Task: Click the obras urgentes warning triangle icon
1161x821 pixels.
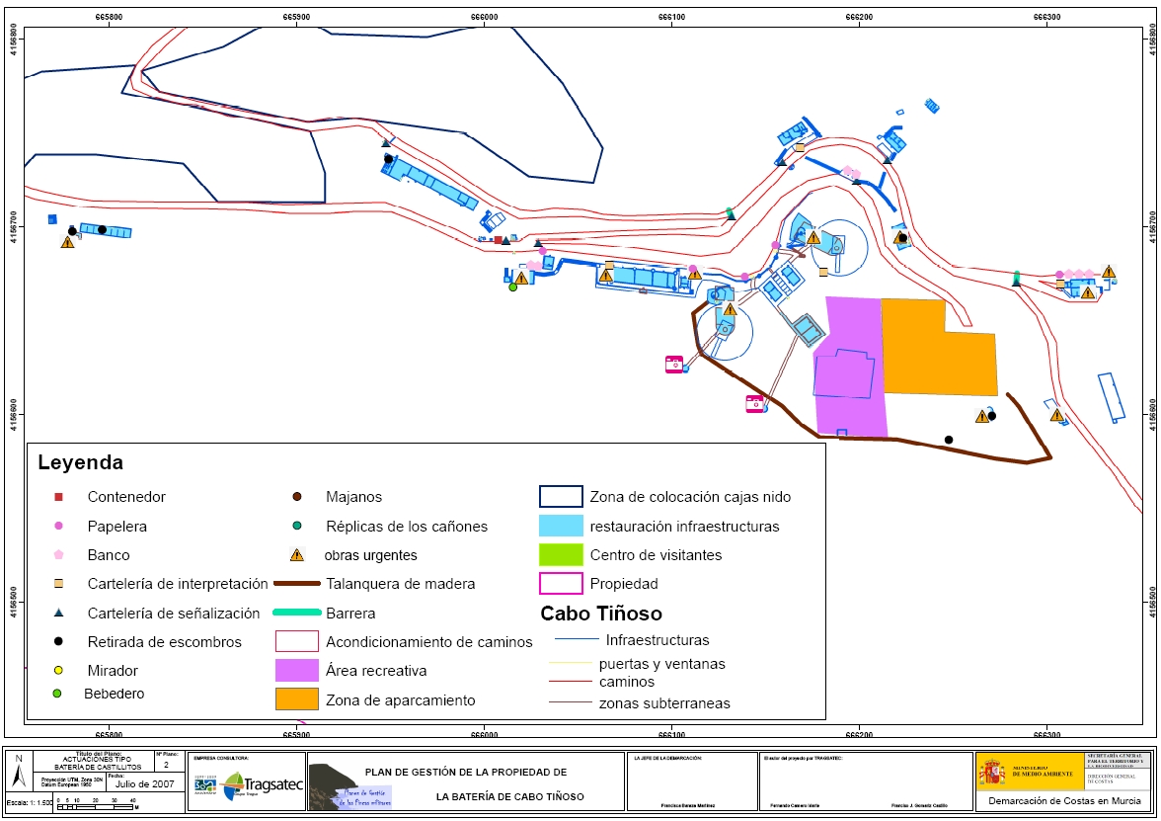Action: click(x=296, y=555)
